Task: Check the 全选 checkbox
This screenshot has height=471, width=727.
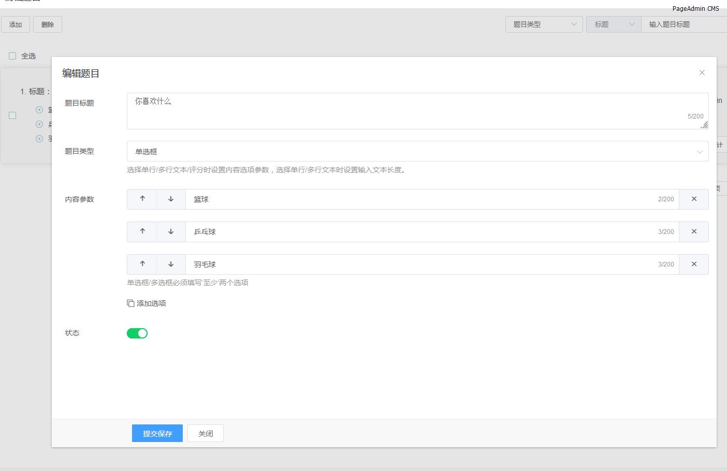Action: [x=12, y=56]
